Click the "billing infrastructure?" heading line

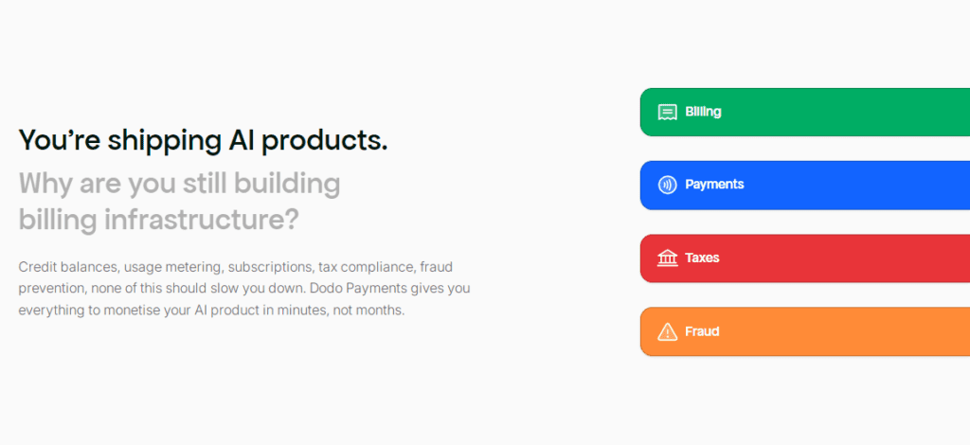pyautogui.click(x=158, y=219)
